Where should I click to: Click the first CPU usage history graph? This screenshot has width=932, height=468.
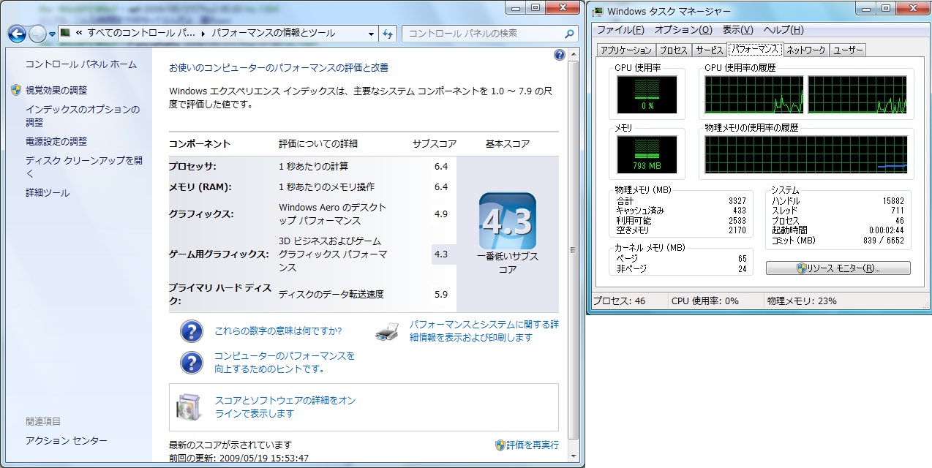754,95
